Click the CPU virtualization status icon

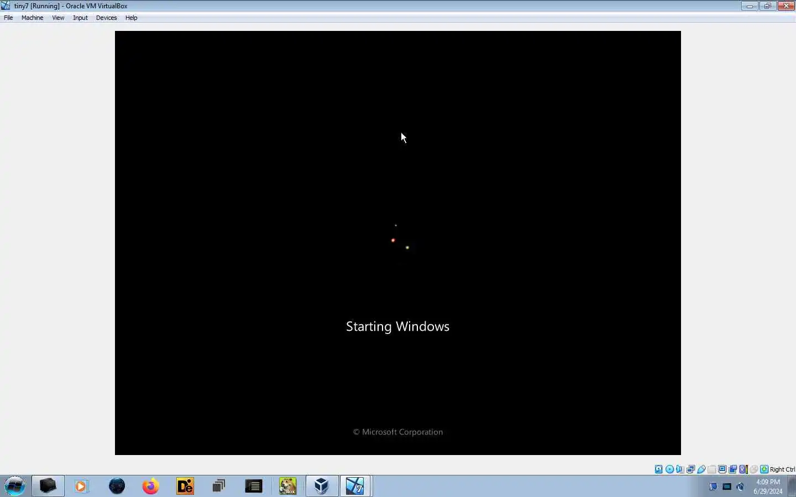pyautogui.click(x=743, y=469)
